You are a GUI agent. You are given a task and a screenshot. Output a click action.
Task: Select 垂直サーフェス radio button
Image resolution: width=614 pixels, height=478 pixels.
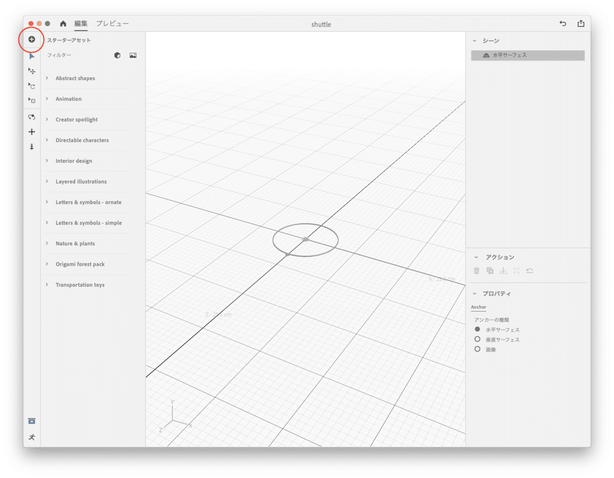(x=477, y=339)
